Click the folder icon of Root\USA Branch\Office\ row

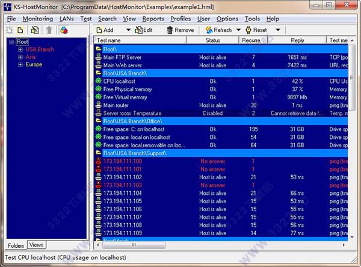pos(99,121)
